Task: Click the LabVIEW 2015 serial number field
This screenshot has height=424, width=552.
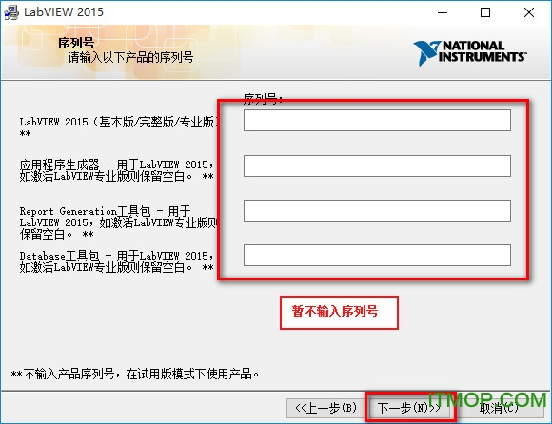Action: click(x=377, y=120)
